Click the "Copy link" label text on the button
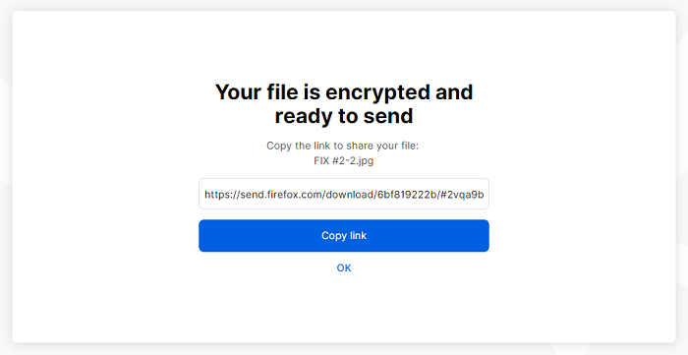 click(x=344, y=236)
